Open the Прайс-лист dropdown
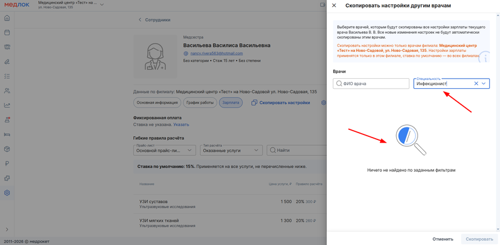500x245 pixels. (164, 150)
